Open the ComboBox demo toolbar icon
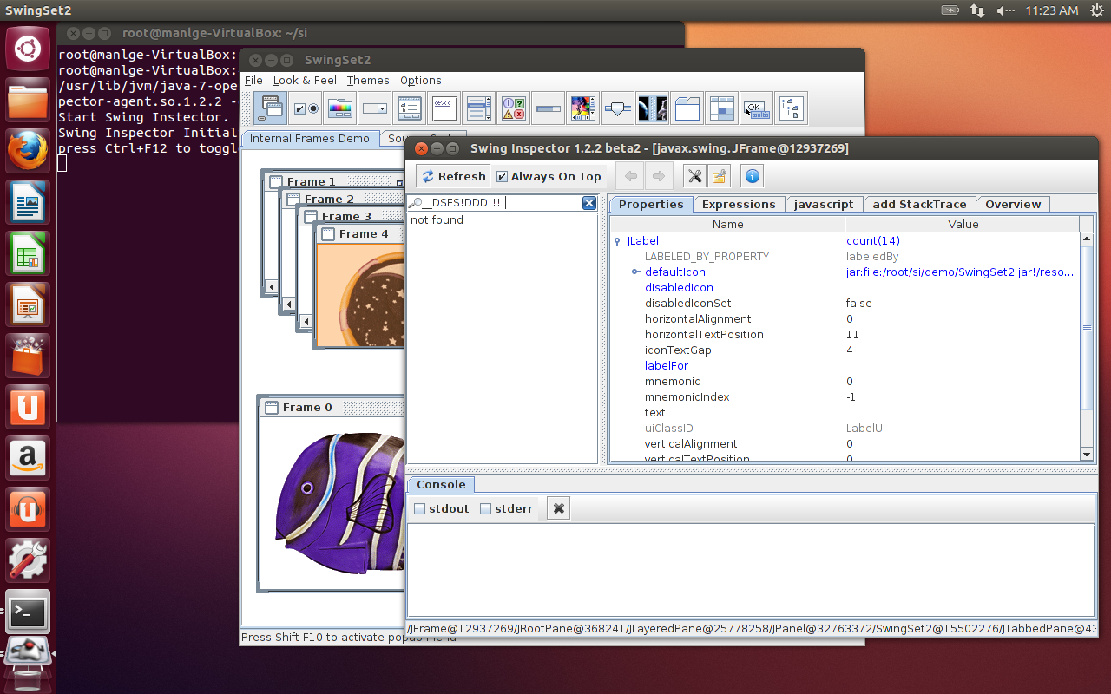Image resolution: width=1111 pixels, height=694 pixels. [x=374, y=108]
